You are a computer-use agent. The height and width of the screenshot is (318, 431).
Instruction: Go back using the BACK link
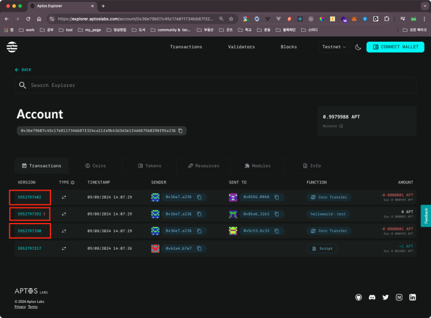[x=23, y=70]
